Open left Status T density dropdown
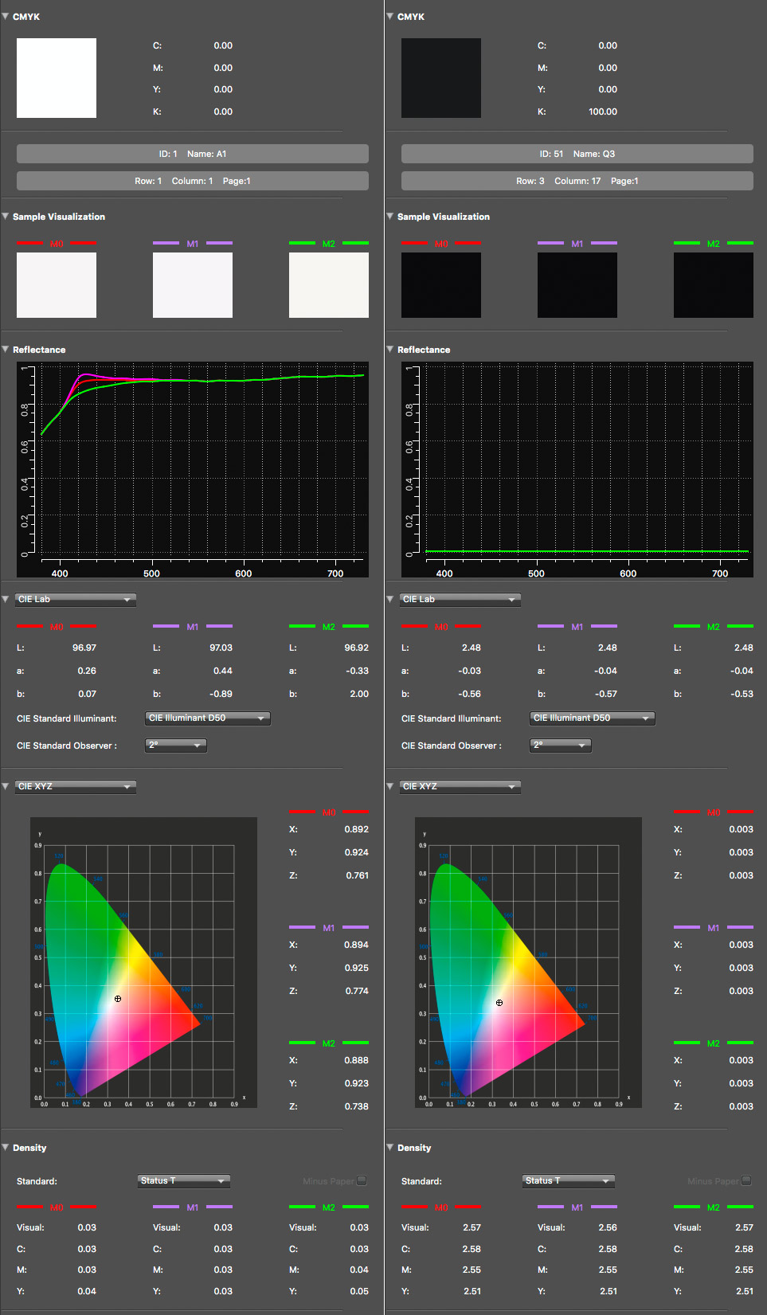The height and width of the screenshot is (1315, 767). tap(184, 1180)
